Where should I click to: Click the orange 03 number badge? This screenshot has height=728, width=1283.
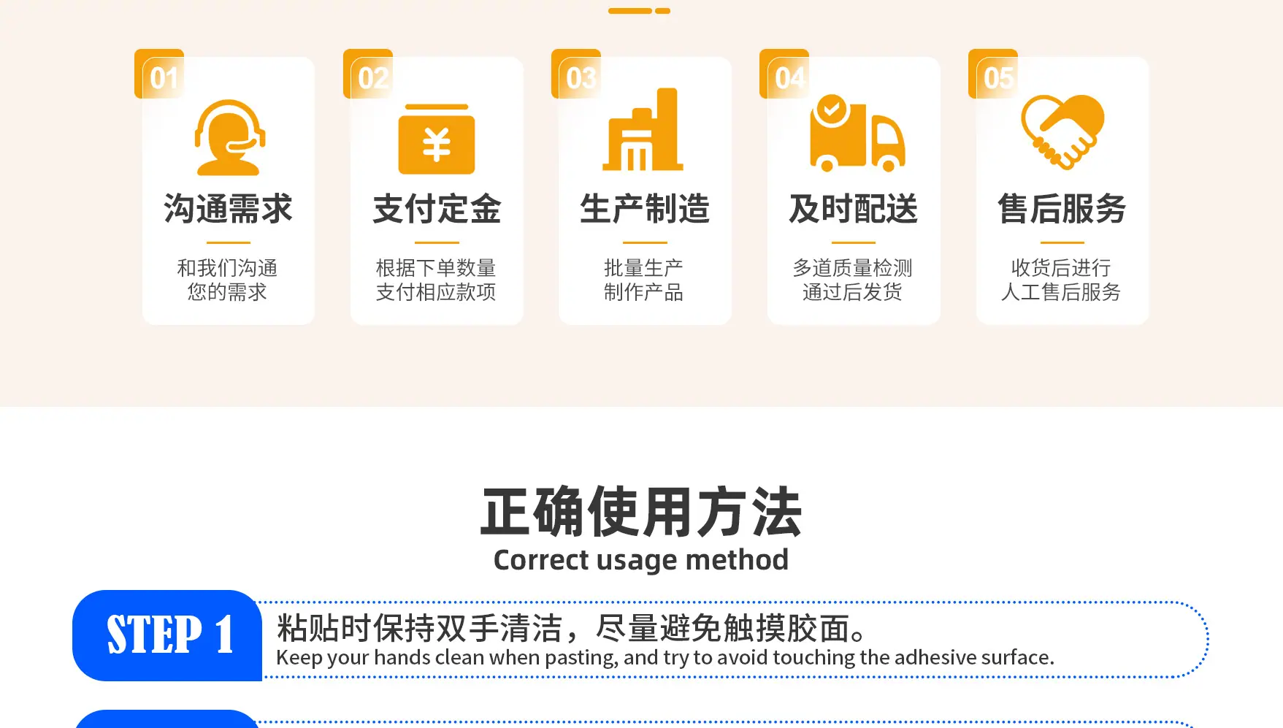coord(576,74)
